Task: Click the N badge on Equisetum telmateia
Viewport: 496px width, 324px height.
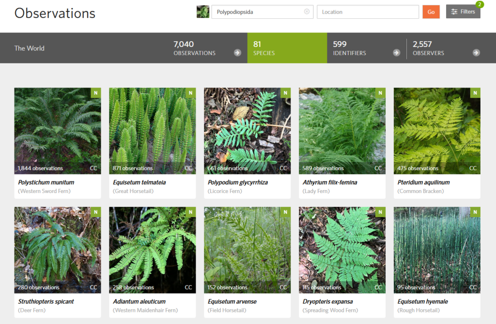Action: [x=191, y=93]
